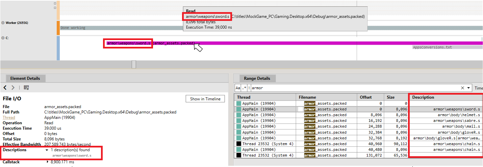Click the gear icon next to Worker (26936)
The image size is (483, 167).
click(x=3, y=23)
